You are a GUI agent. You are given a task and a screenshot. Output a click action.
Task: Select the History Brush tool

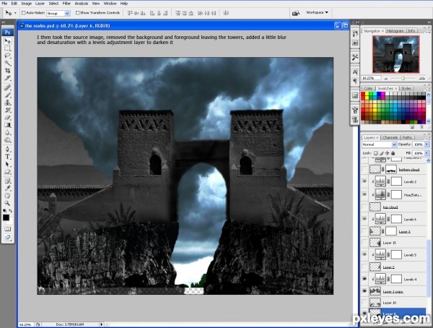[x=7, y=111]
